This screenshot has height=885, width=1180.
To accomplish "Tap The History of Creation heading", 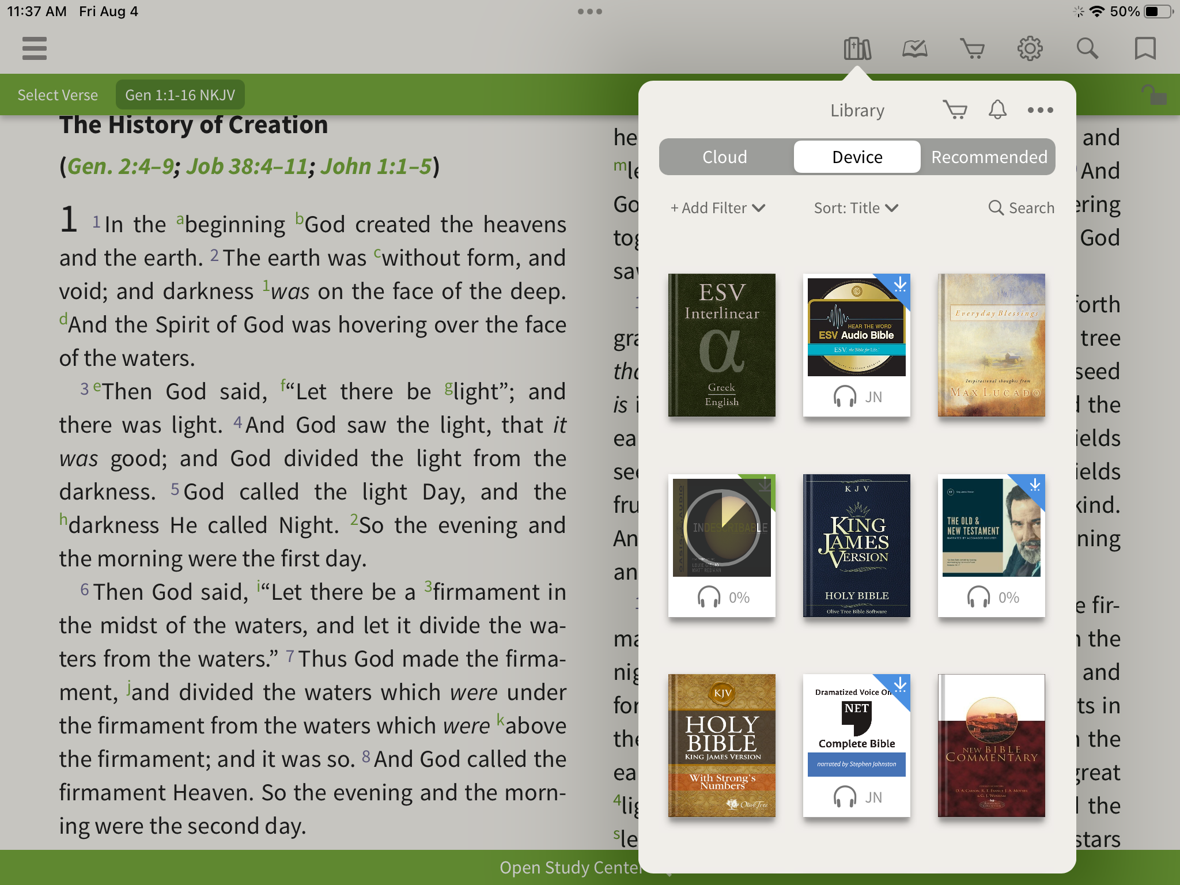I will click(x=194, y=125).
